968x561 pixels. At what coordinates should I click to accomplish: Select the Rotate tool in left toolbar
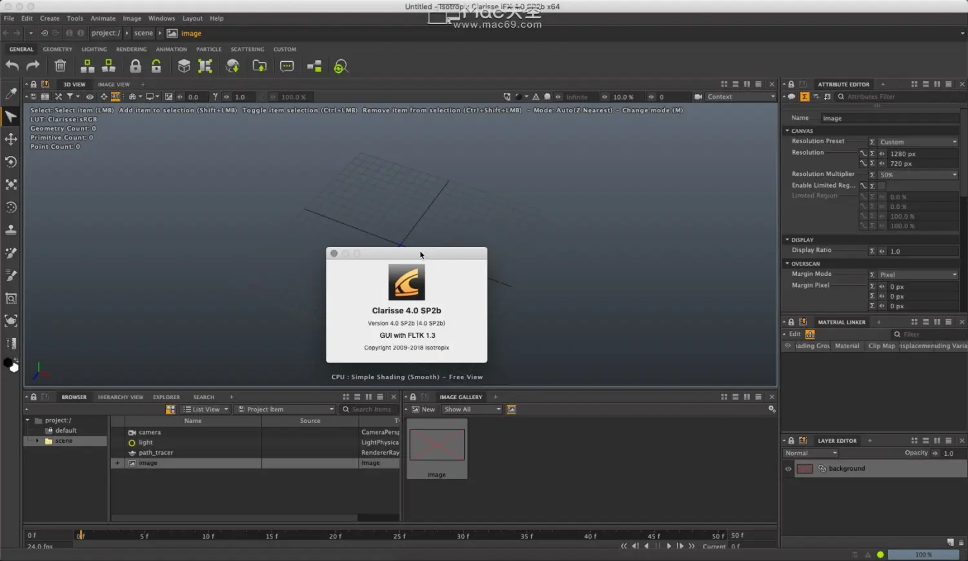click(x=11, y=161)
